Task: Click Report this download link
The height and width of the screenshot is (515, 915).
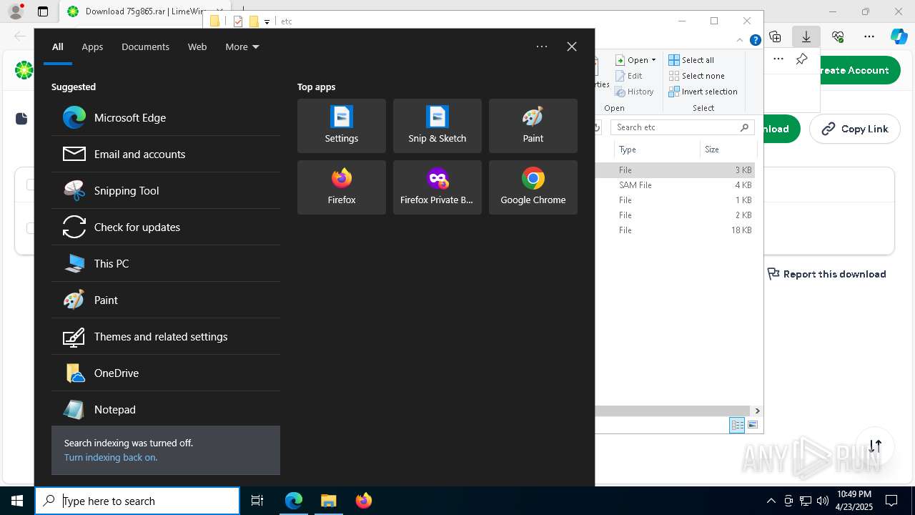Action: coord(826,274)
